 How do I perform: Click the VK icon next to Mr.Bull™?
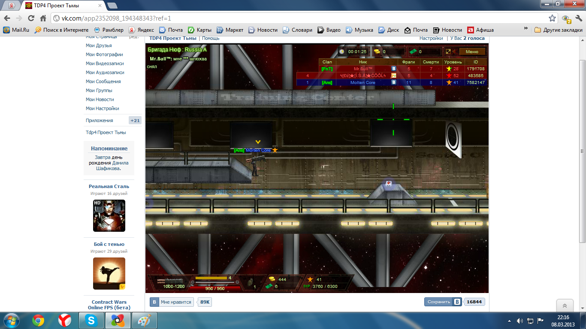(x=393, y=69)
